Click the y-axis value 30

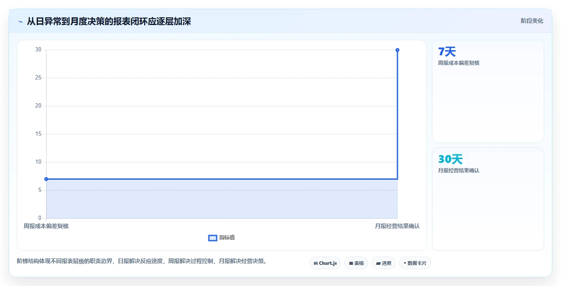tap(38, 50)
